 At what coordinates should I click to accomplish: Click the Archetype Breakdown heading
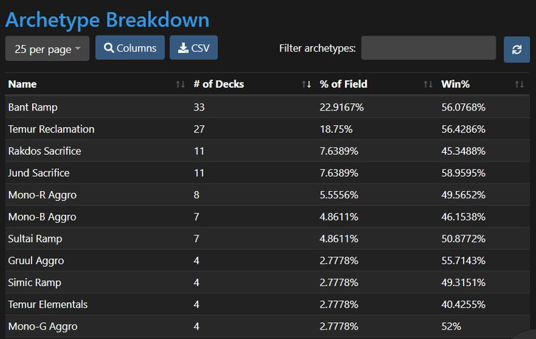tap(107, 20)
